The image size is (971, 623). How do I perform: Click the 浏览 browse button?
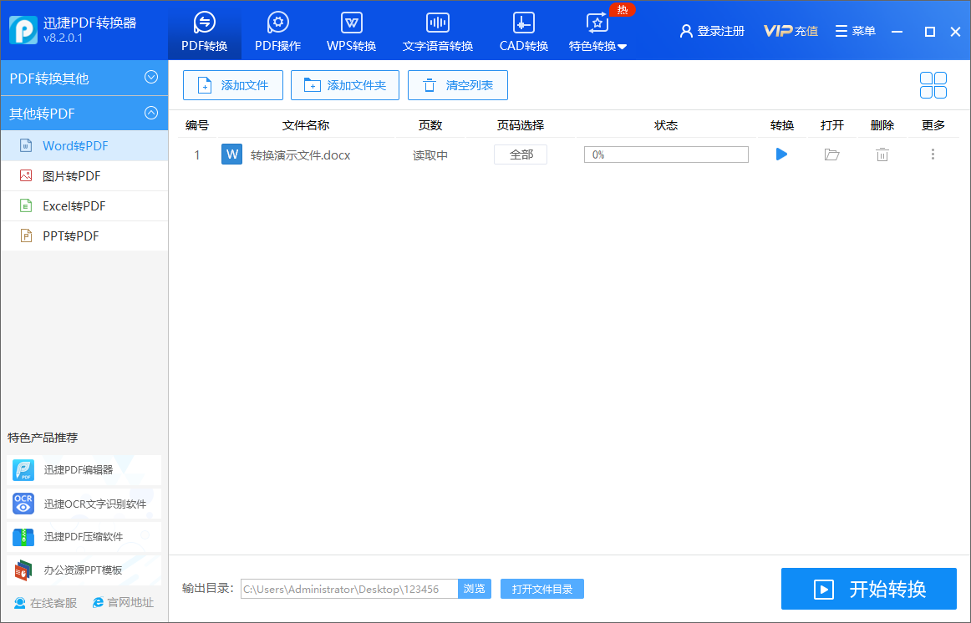(475, 589)
